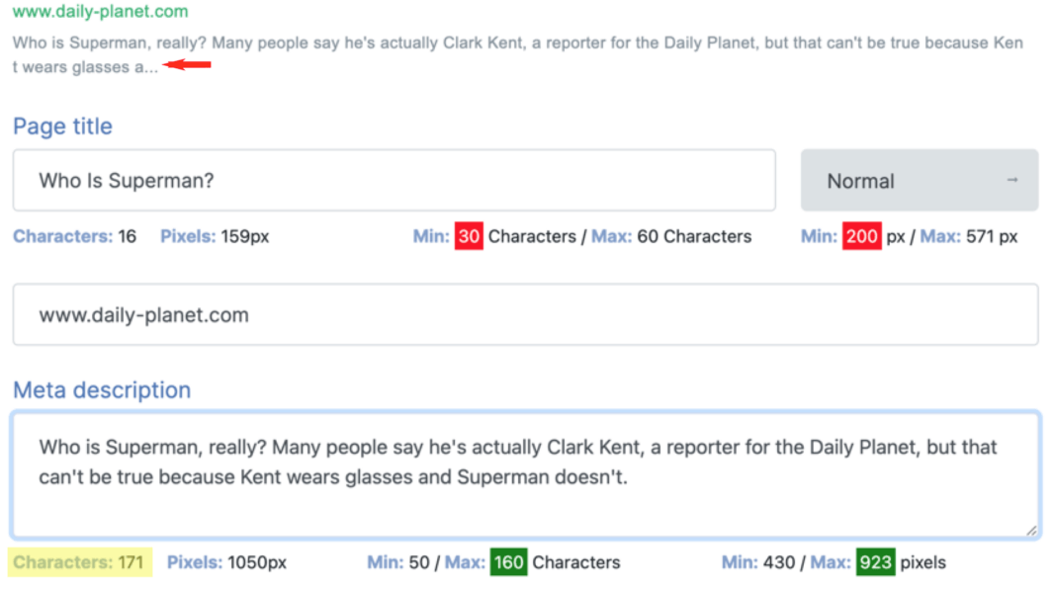The width and height of the screenshot is (1054, 593).
Task: Click the arrow icon in Normal dropdown
Action: click(x=1012, y=180)
